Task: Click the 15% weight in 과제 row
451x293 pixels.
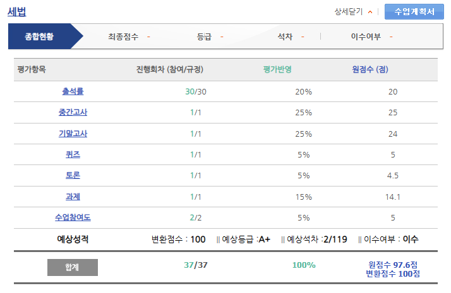Action: (303, 197)
